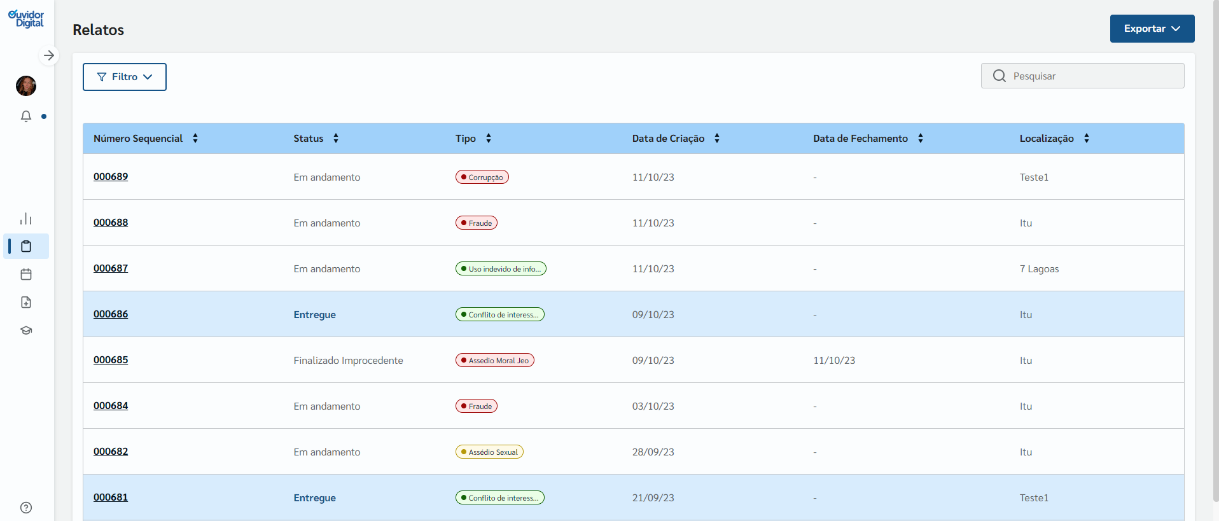This screenshot has height=521, width=1219.
Task: Click the creation date 28/09/23
Action: click(653, 452)
